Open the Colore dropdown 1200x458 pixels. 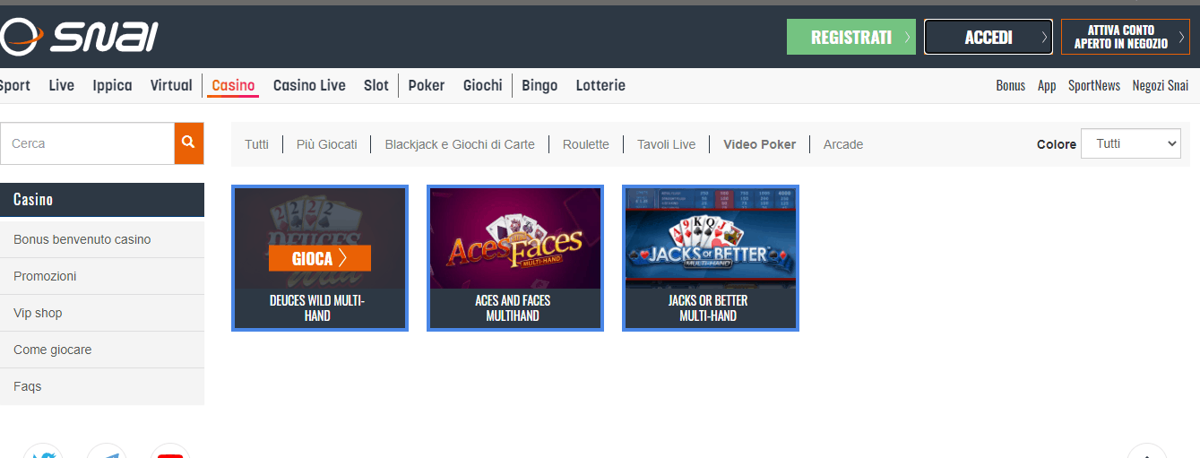tap(1131, 143)
